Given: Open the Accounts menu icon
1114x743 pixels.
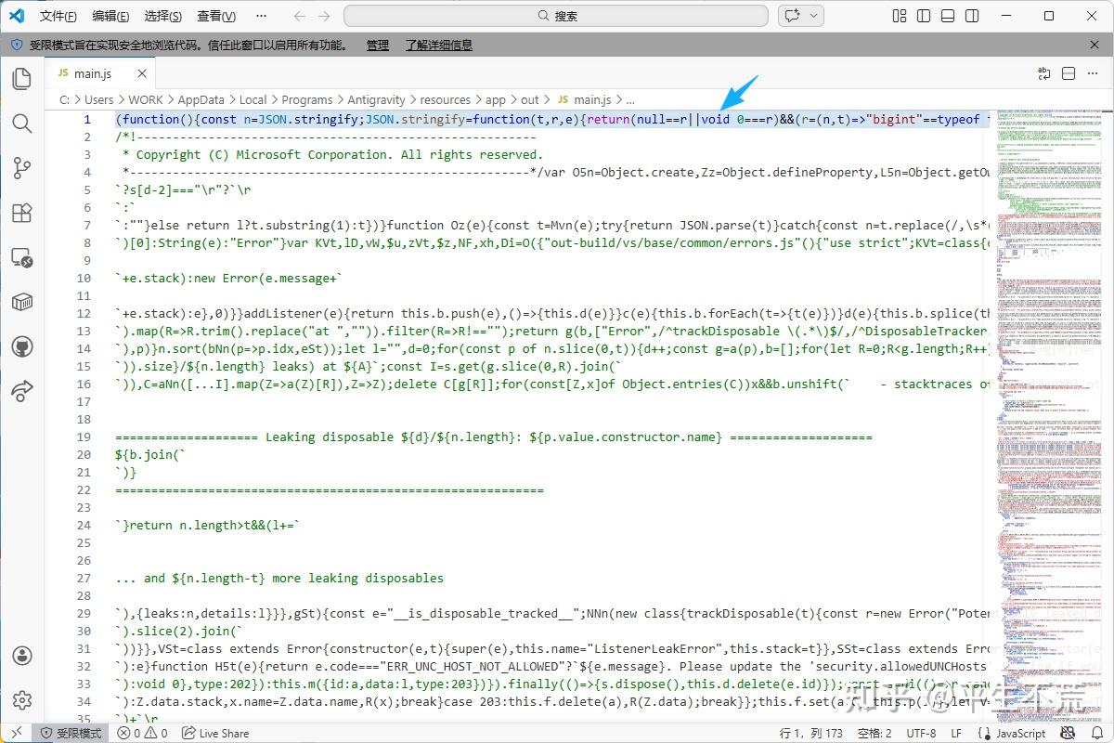Looking at the screenshot, I should [21, 656].
